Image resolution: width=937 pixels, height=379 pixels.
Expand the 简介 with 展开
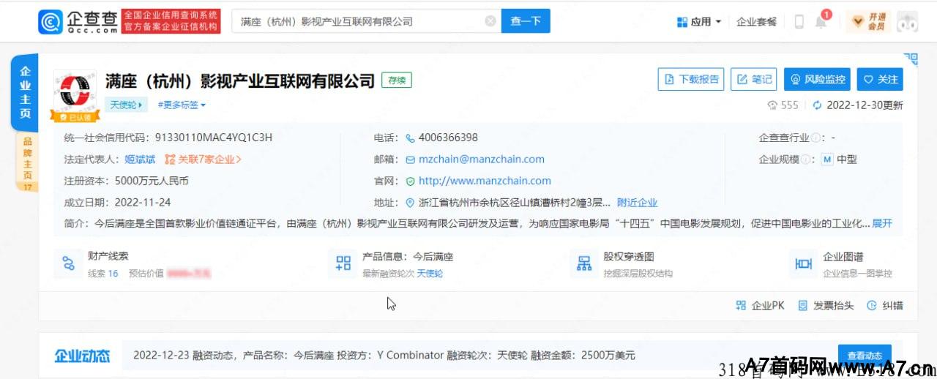[882, 223]
